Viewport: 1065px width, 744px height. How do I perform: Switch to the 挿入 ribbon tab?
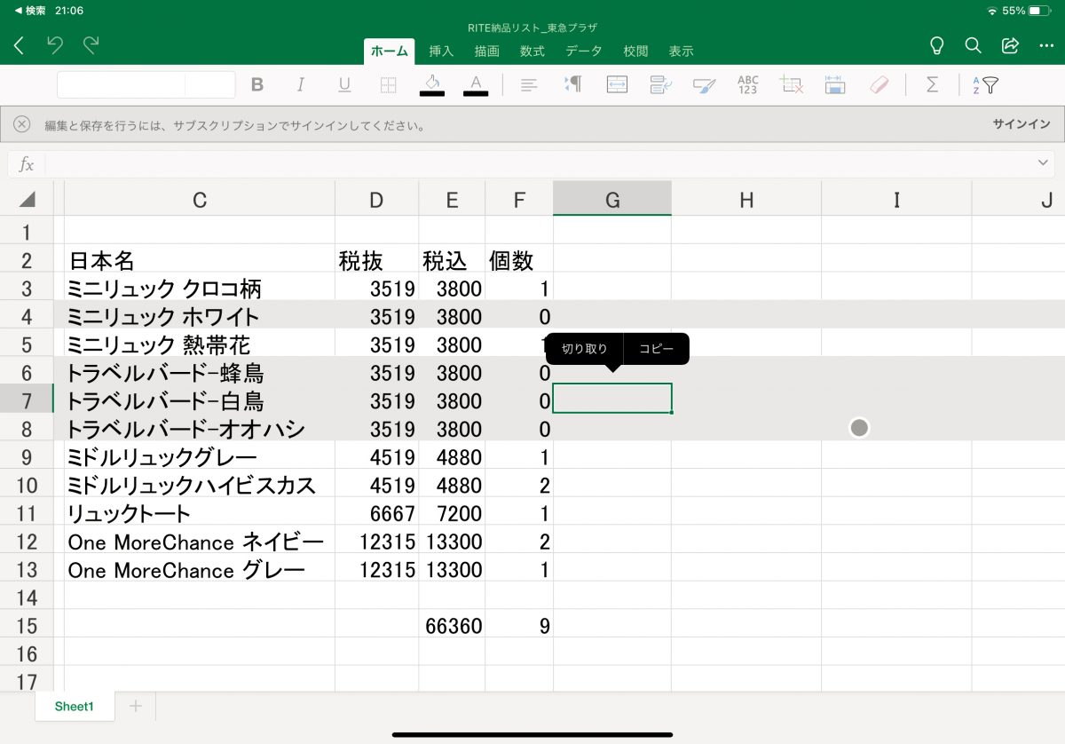coord(441,51)
